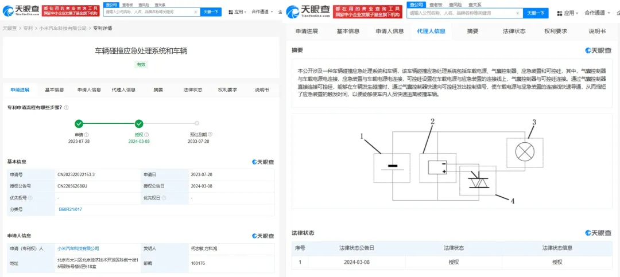Expand 合作通道 dropdown on left page
This screenshot has height=277, width=620.
(262, 12)
